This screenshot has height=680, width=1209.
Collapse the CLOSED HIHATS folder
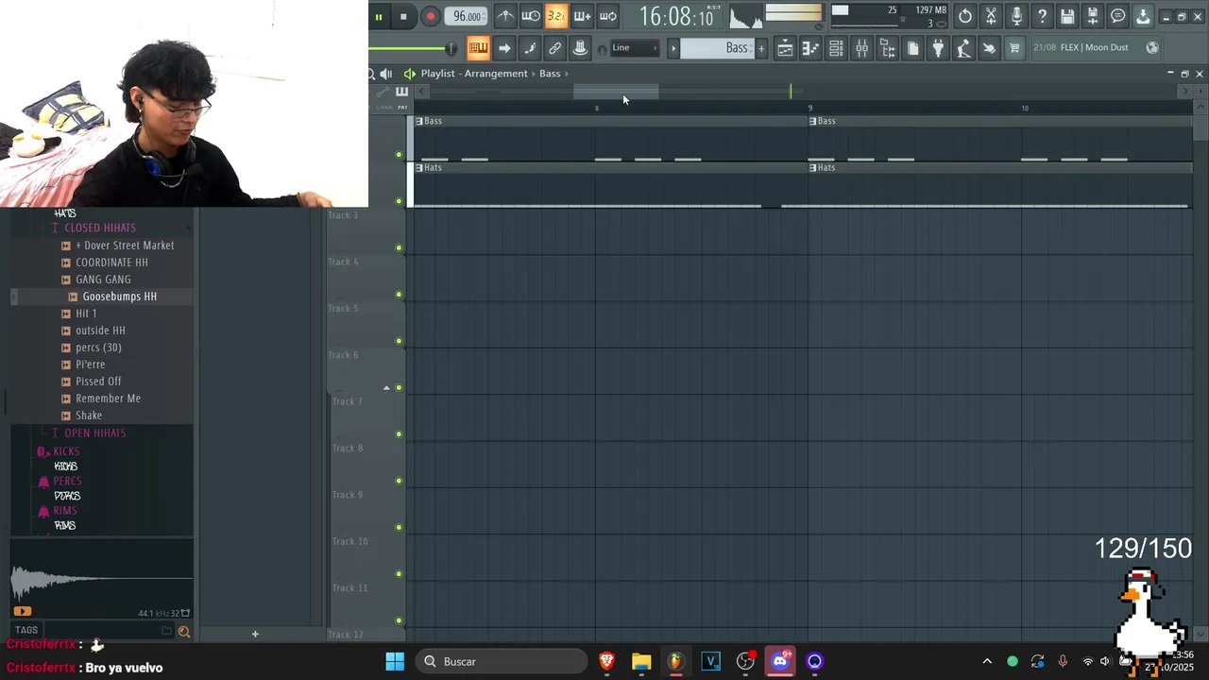(x=100, y=228)
